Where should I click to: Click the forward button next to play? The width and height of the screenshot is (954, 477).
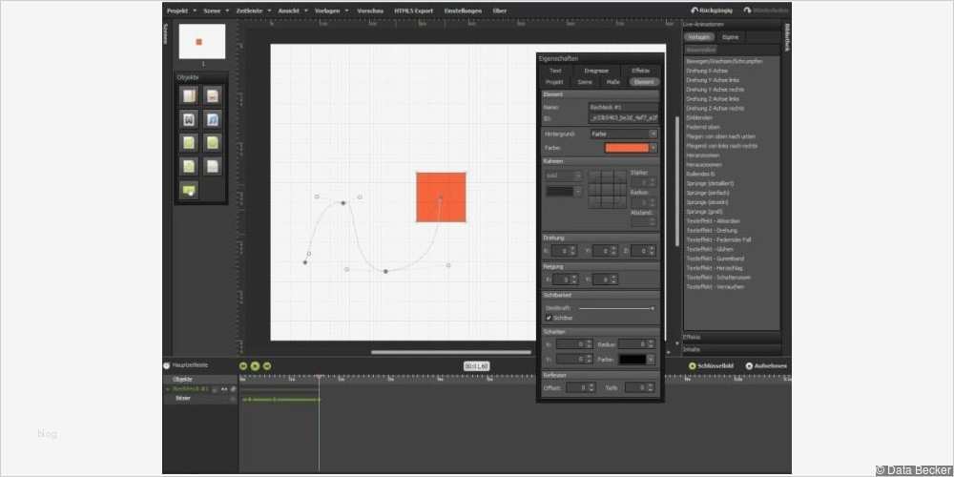click(x=266, y=365)
